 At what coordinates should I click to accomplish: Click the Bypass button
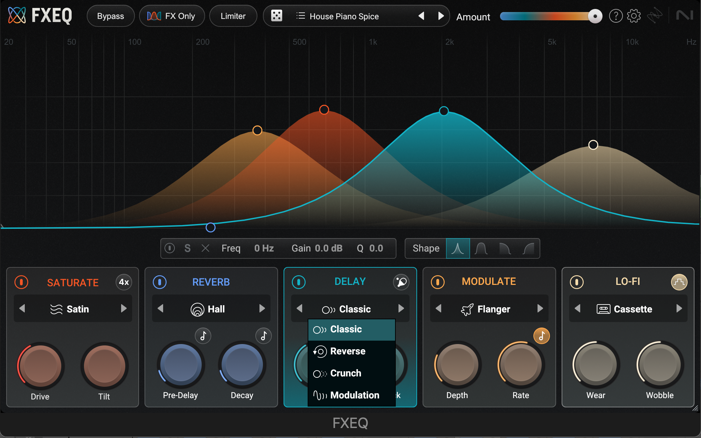click(110, 16)
